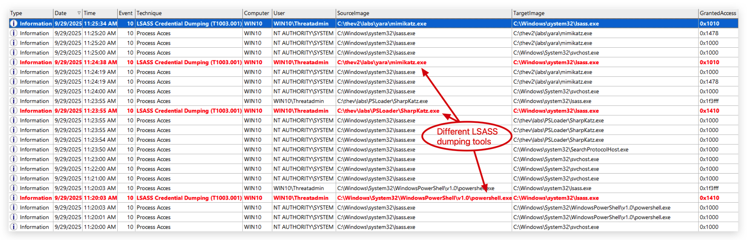Screen dimensions: 747x240
Task: Click info icon of 11:20:00 AM row
Action: [x=13, y=227]
